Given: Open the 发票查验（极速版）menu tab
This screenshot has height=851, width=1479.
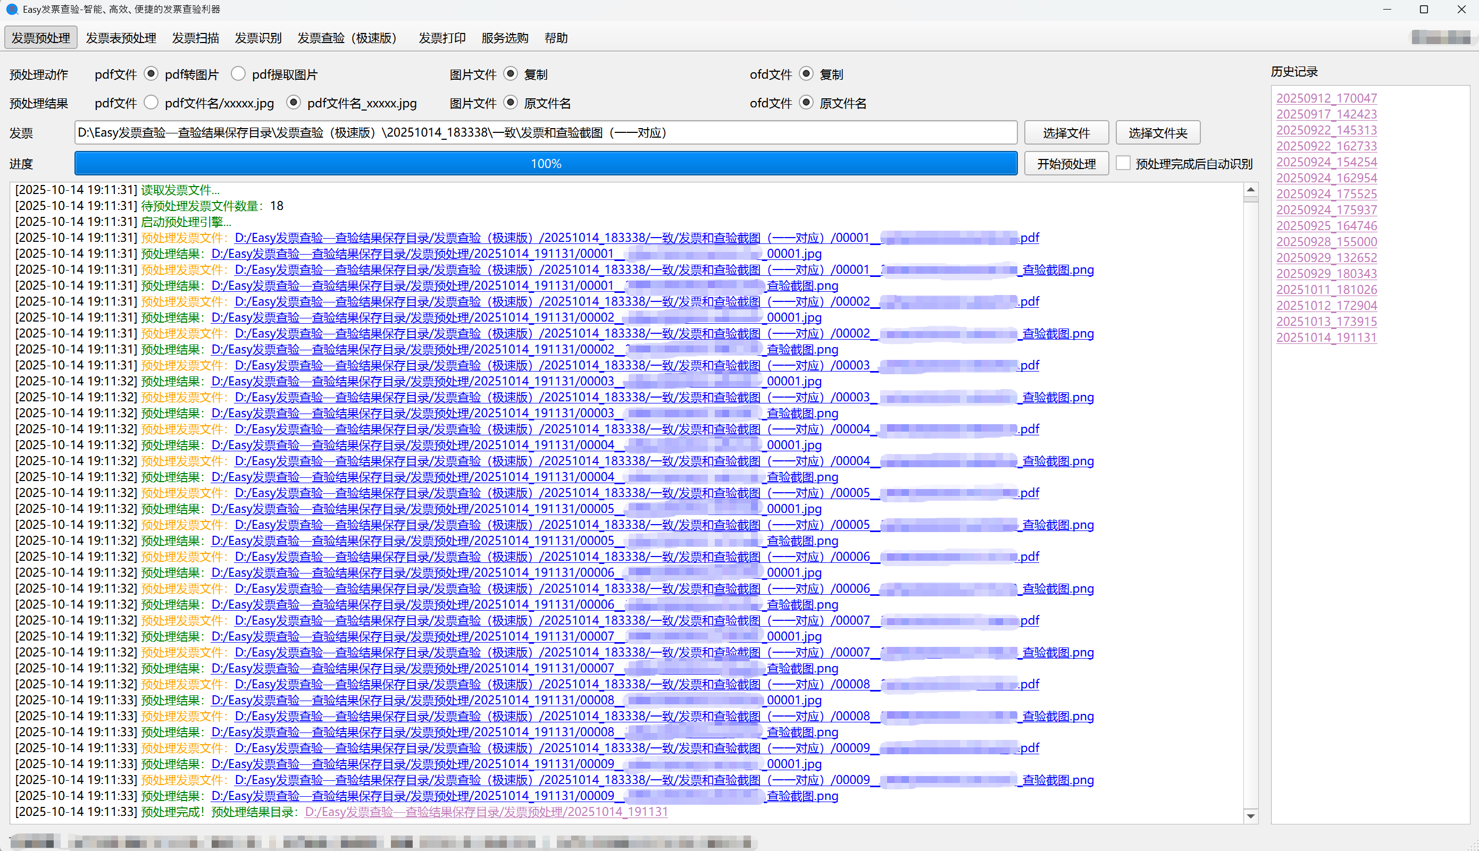Looking at the screenshot, I should (347, 38).
